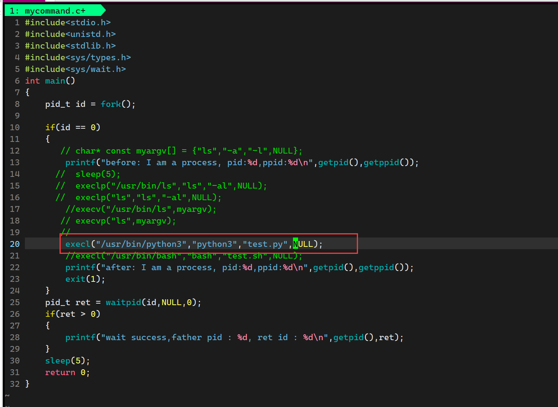
Task: Click the #include<sys/wait.h> line
Action: point(75,69)
